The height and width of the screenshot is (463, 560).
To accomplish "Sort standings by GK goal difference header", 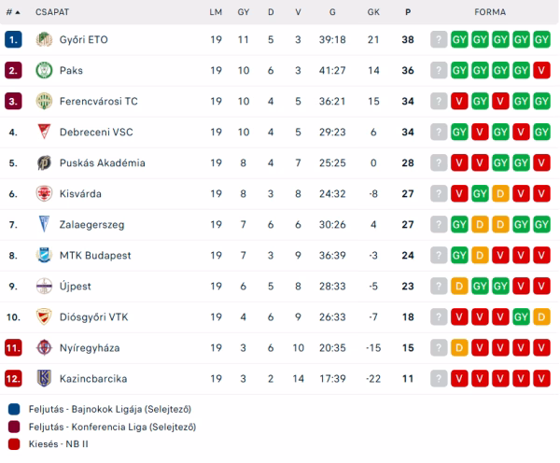I will (373, 12).
